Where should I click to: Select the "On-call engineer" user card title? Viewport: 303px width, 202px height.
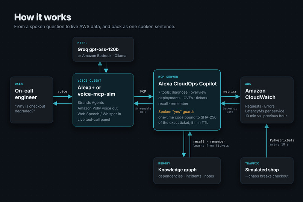pos(26,94)
